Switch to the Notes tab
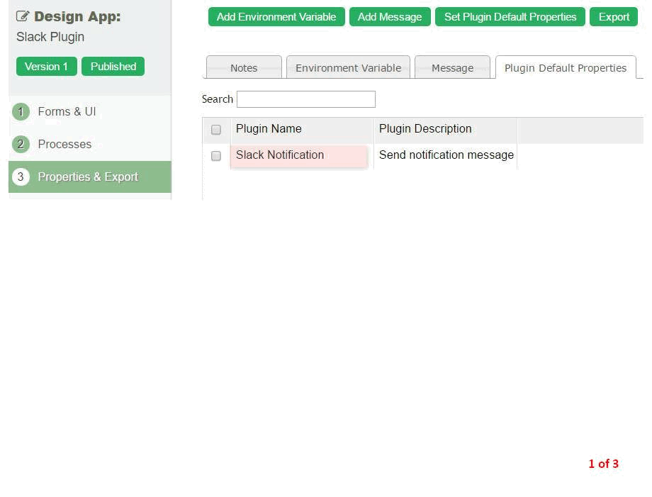The width and height of the screenshot is (652, 497). coord(244,67)
